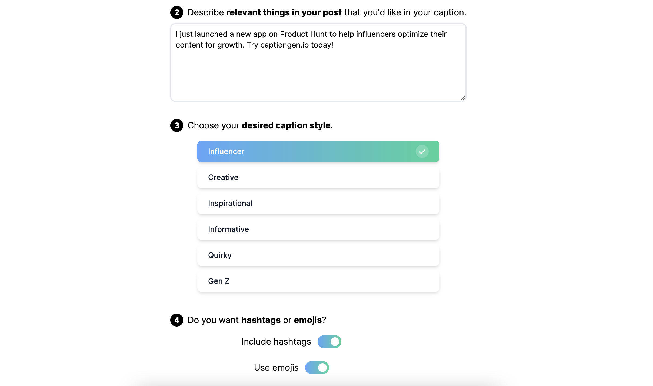Click the step 4 number badge
This screenshot has width=653, height=386.
pyautogui.click(x=177, y=320)
